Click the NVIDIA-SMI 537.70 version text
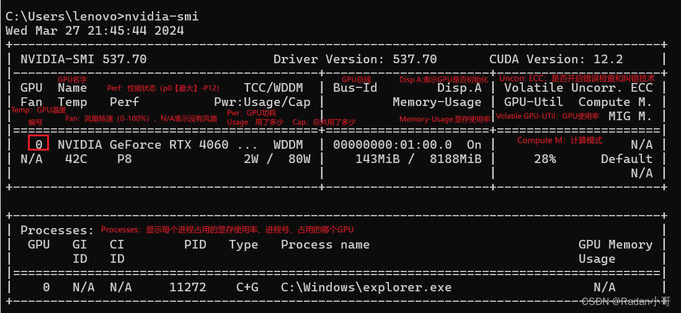 coord(83,59)
